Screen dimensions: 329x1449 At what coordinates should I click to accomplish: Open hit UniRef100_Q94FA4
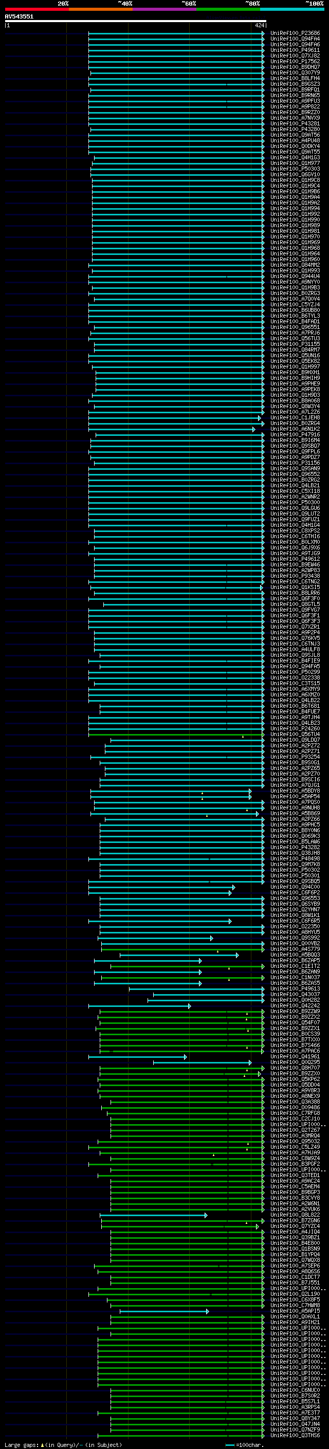click(x=295, y=39)
